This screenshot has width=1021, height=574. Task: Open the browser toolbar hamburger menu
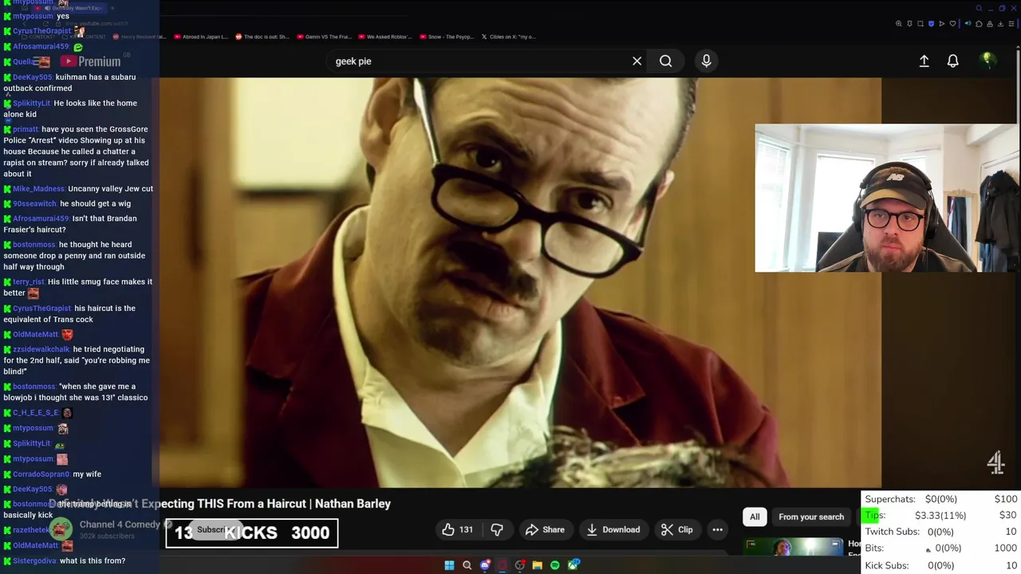(x=1011, y=24)
